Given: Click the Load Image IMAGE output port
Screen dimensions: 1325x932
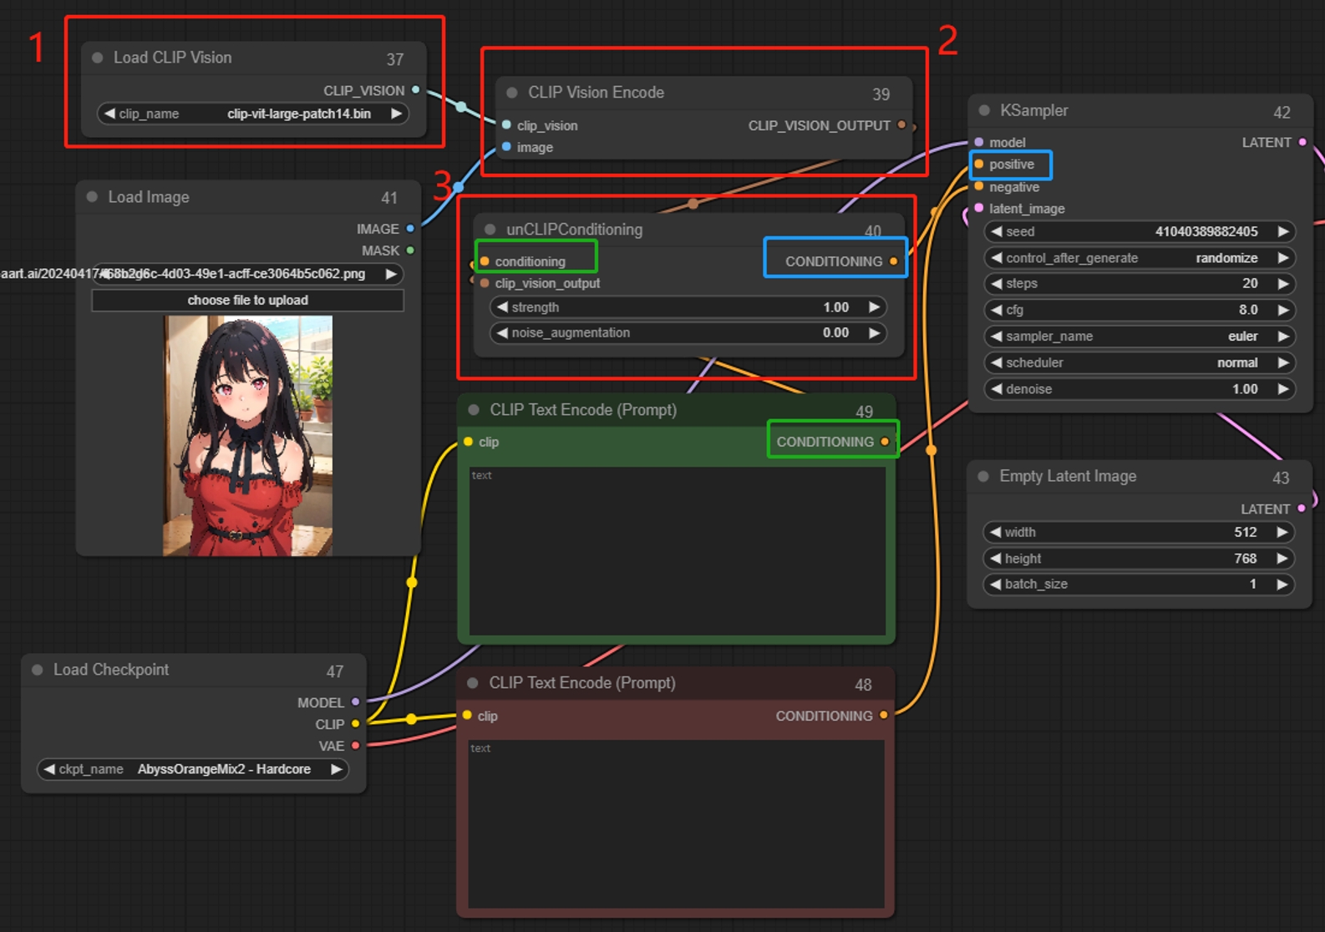Looking at the screenshot, I should 410,229.
